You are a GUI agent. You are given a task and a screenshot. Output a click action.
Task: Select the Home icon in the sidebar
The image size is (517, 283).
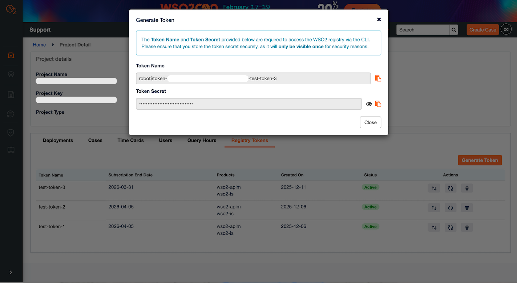(11, 55)
